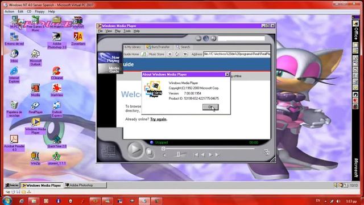Image resolution: width=364 pixels, height=205 pixels.
Task: Select the ZoneAlarm desktop icon
Action: (x=78, y=39)
